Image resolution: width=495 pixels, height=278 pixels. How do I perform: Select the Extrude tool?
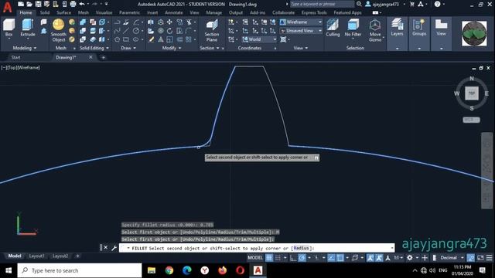pyautogui.click(x=28, y=28)
